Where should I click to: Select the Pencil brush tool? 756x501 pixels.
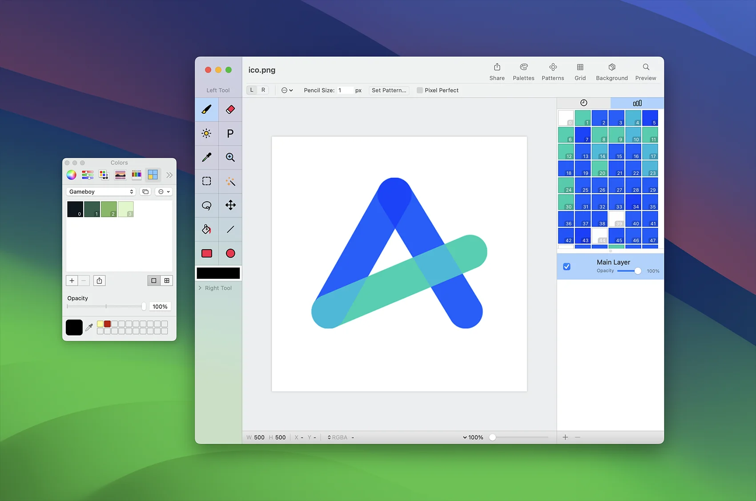tap(207, 109)
